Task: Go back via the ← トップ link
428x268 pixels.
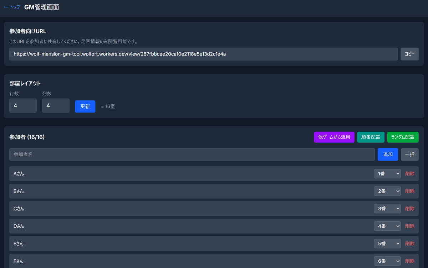Action: coord(12,7)
